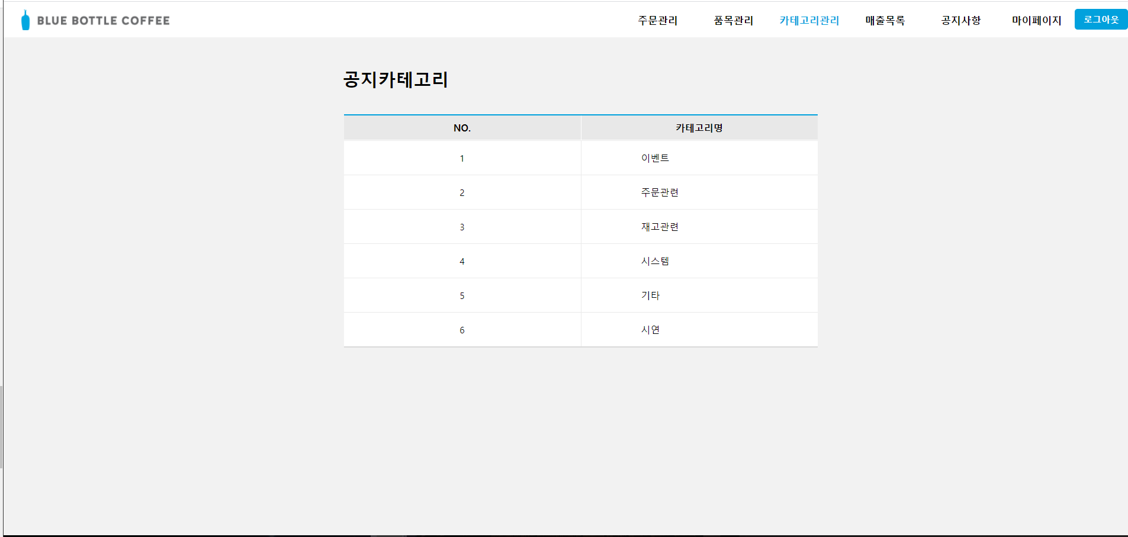Viewport: 1128px width, 537px height.
Task: Click the 주문관련 category name cell
Action: 660,192
